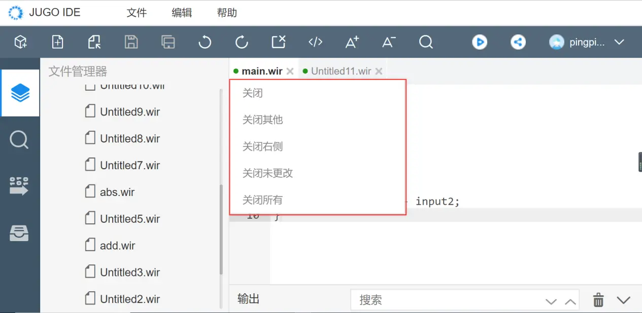642x313 pixels.
Task: Create a new file with toolbar icon
Action: (x=58, y=42)
